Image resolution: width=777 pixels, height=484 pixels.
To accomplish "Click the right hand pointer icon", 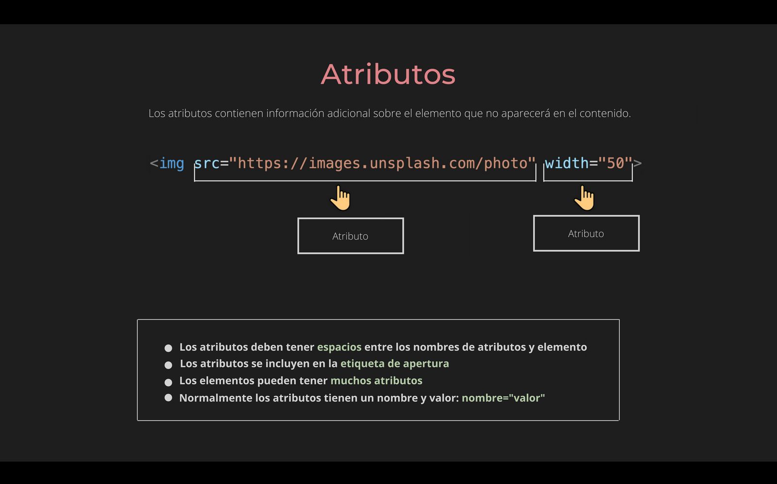I will tap(585, 197).
